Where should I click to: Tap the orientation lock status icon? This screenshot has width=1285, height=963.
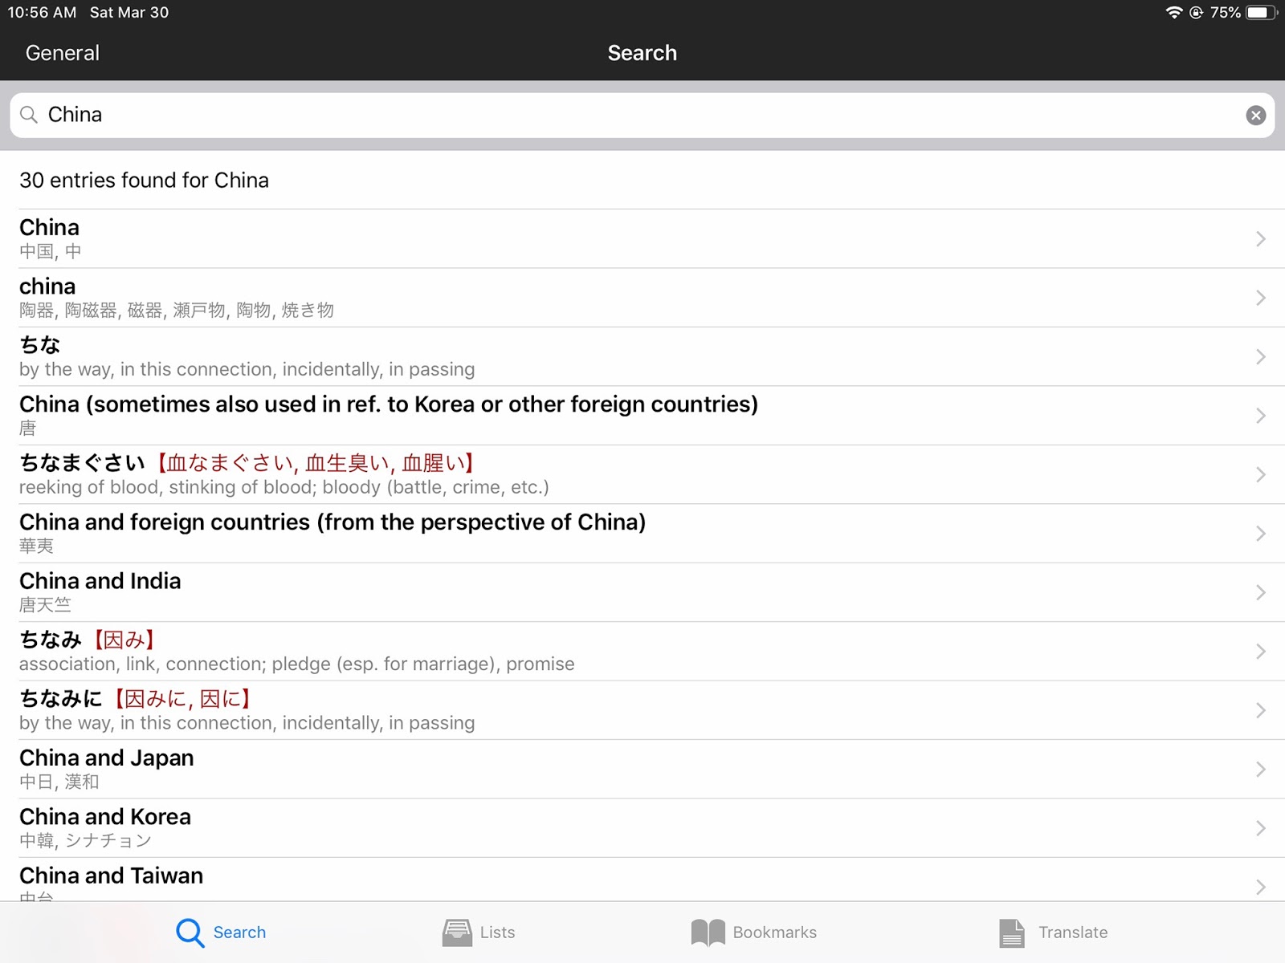[x=1196, y=12]
